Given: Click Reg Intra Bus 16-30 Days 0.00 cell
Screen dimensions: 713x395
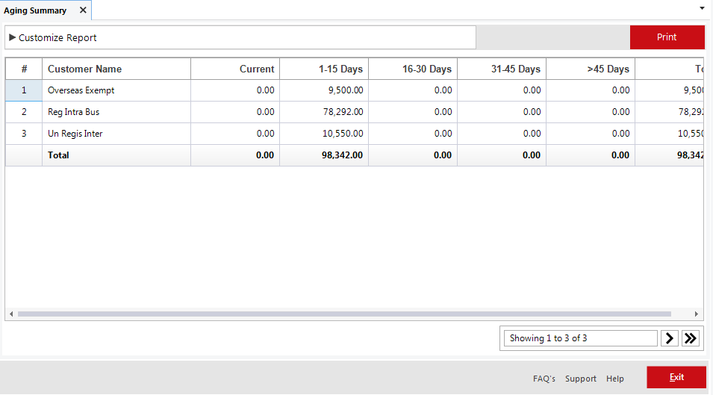Looking at the screenshot, I should pyautogui.click(x=412, y=112).
